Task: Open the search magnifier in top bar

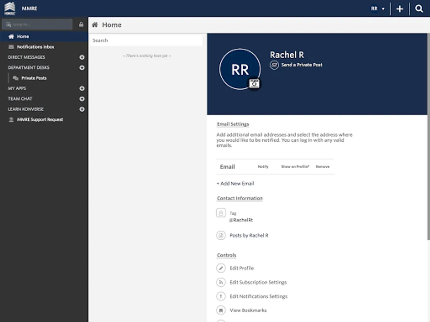Action: click(x=419, y=9)
